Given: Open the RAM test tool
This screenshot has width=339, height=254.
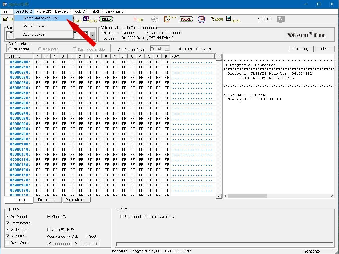Looking at the screenshot, I should 155,19.
